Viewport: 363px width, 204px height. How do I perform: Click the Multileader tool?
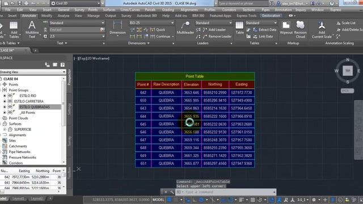(x=185, y=28)
